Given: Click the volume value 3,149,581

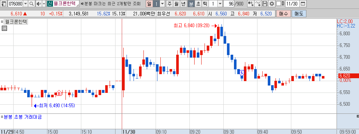Looking at the screenshot, I should point(79,14).
